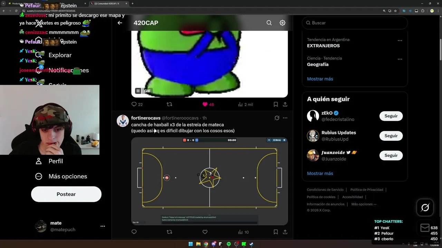This screenshot has width=442, height=248.
Task: Show more trends via Mostrar más
Action: [320, 79]
